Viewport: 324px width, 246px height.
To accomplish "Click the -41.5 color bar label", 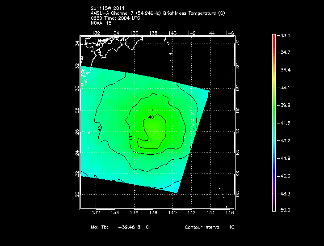I will (285, 123).
